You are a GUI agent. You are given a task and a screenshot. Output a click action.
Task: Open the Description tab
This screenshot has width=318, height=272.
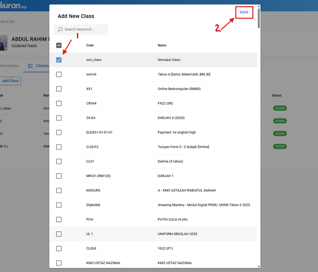pos(9,66)
